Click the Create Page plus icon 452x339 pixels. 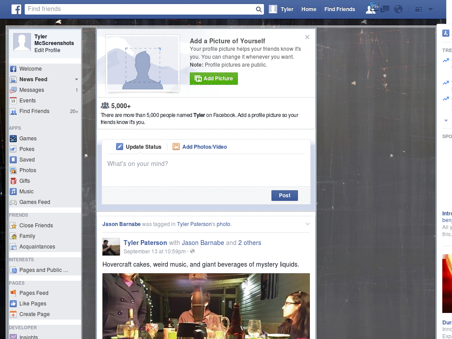13,314
